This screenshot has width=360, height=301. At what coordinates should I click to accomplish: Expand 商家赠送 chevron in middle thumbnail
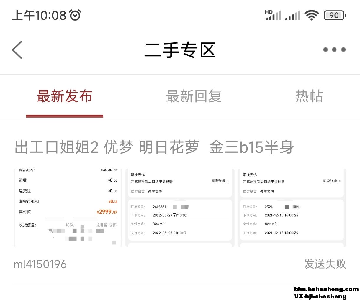pyautogui.click(x=228, y=181)
